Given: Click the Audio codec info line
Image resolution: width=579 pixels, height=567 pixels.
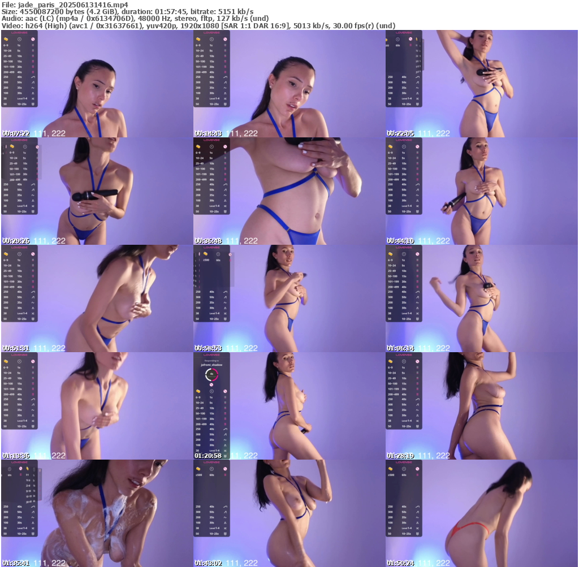Looking at the screenshot, I should [135, 19].
